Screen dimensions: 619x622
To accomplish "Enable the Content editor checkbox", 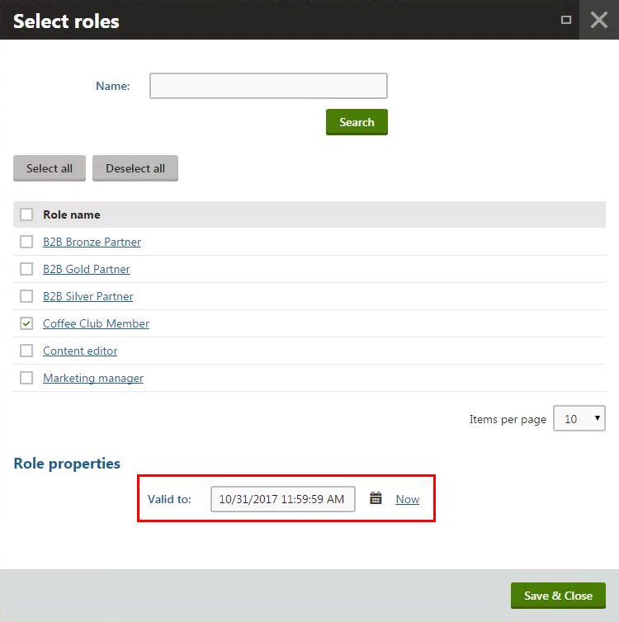I will [x=26, y=351].
